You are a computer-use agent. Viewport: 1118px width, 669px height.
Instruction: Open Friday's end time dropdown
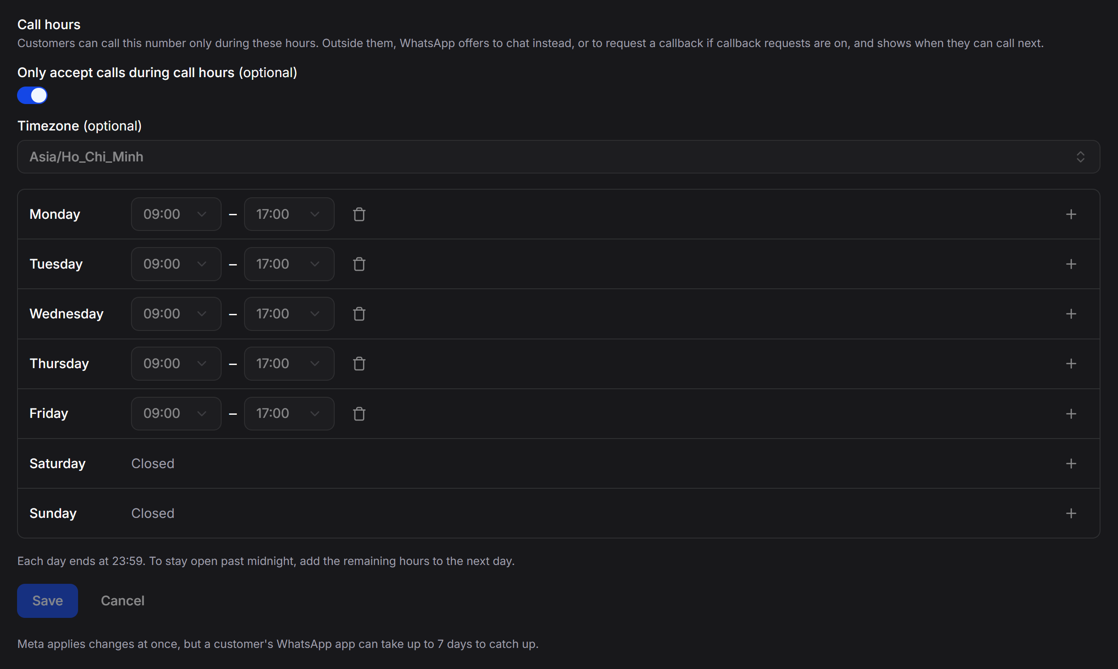tap(289, 413)
